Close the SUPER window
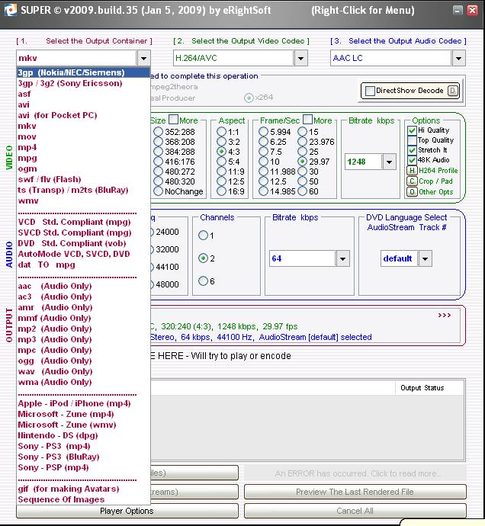 [472, 11]
